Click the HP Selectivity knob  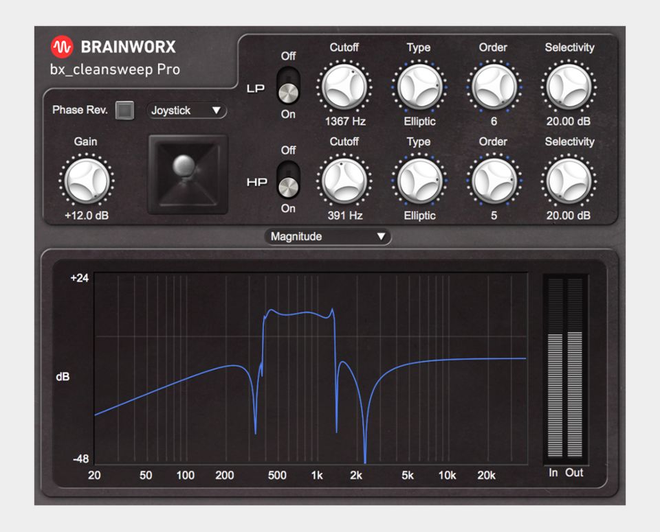[569, 182]
